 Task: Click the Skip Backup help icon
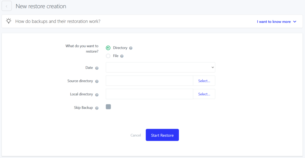pos(97,108)
